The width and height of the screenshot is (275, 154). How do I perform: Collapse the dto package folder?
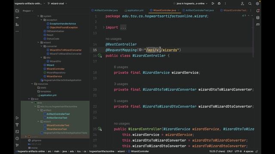(41, 57)
